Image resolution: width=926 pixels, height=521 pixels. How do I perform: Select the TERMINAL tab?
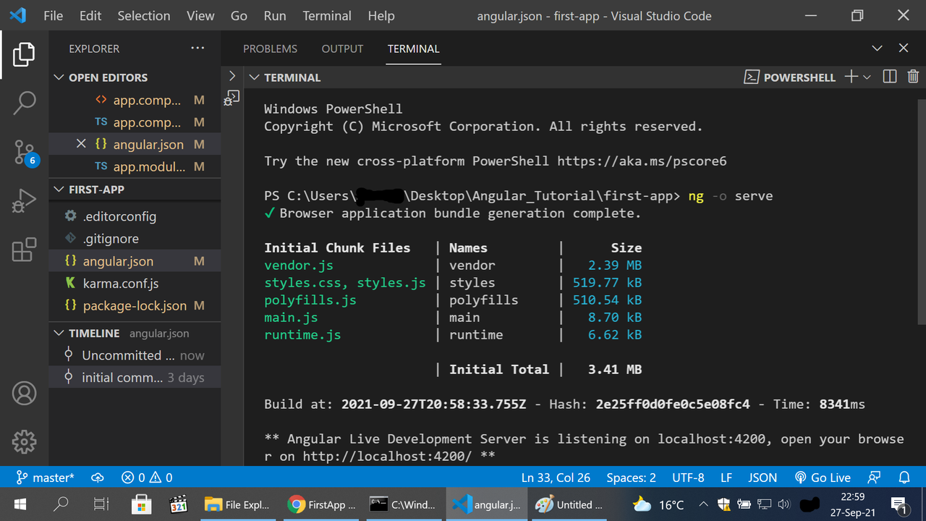413,48
